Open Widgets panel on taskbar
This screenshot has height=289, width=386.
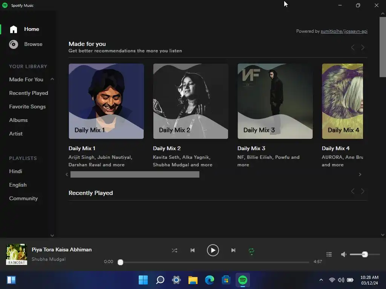pyautogui.click(x=11, y=280)
